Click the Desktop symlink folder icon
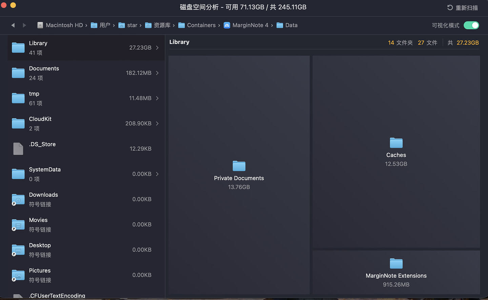 pos(18,250)
